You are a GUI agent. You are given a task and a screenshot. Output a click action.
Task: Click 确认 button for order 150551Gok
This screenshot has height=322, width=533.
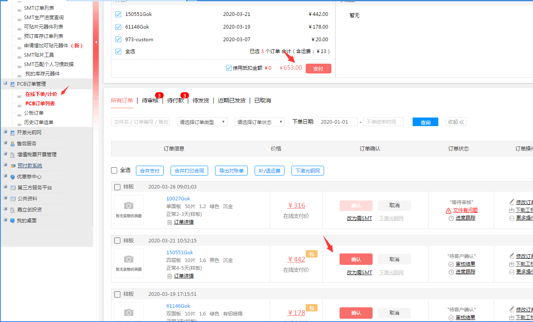[x=356, y=259]
